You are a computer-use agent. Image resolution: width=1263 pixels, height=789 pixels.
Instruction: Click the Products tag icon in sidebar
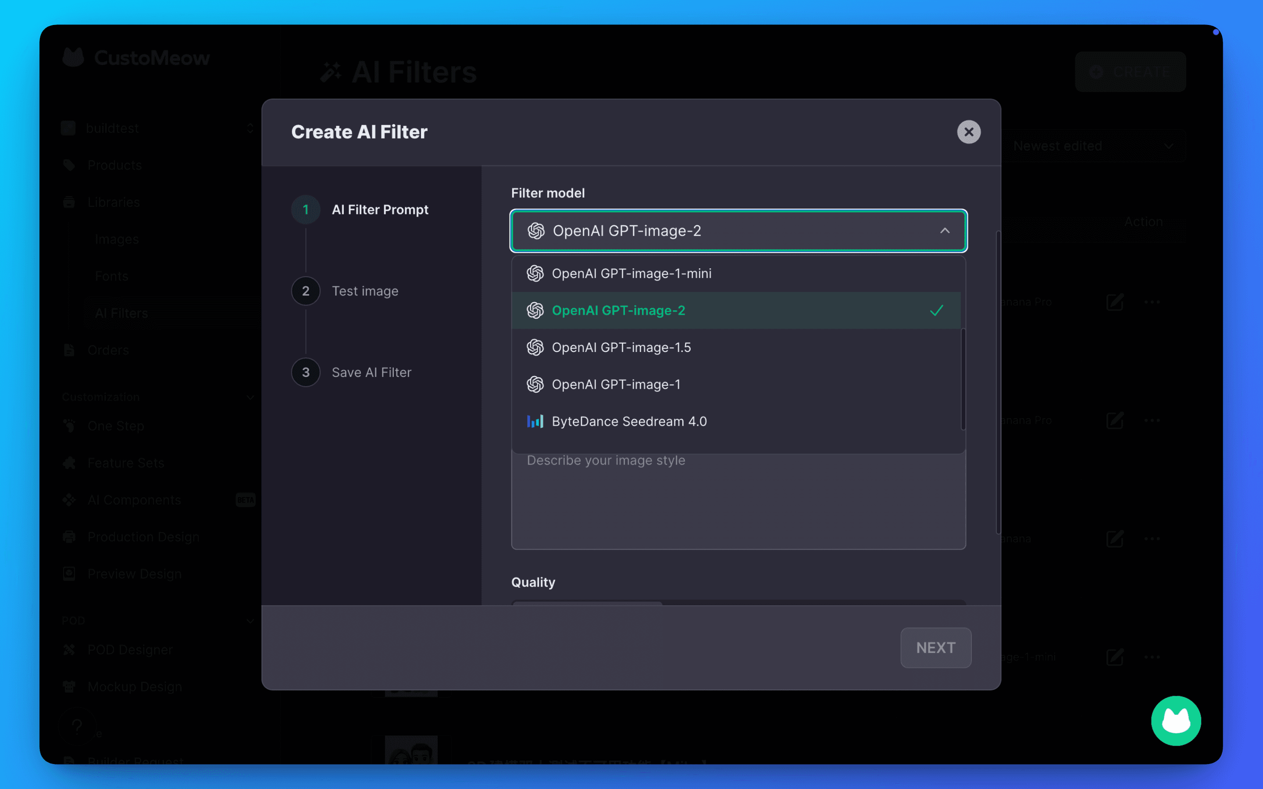pyautogui.click(x=69, y=165)
